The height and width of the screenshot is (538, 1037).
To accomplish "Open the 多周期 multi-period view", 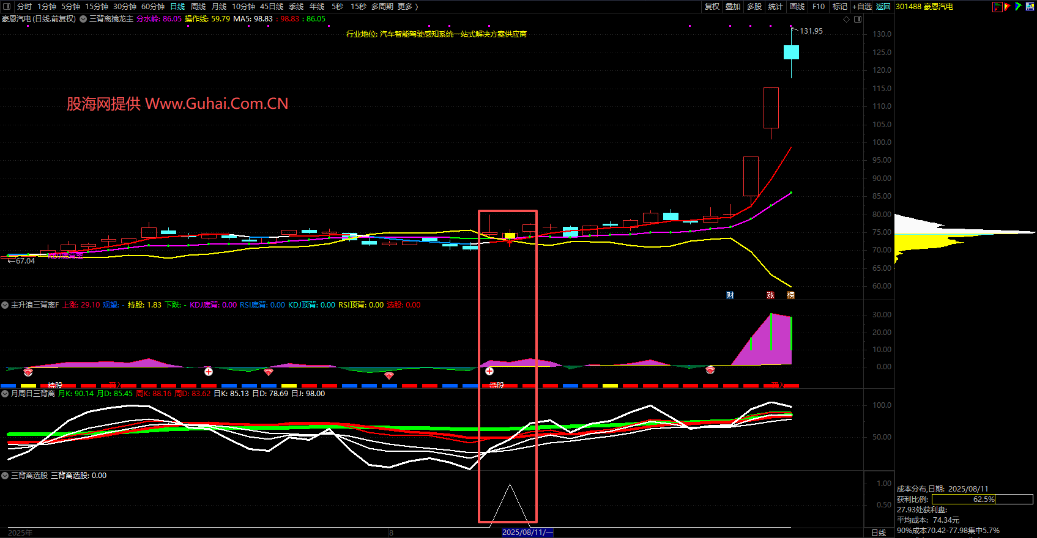I will tap(382, 7).
